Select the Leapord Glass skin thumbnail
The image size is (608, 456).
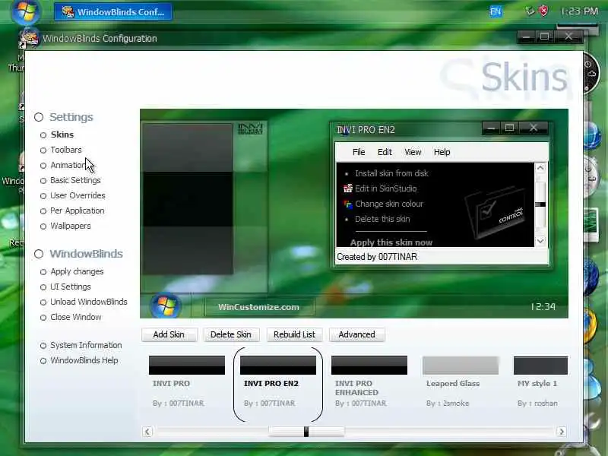461,366
